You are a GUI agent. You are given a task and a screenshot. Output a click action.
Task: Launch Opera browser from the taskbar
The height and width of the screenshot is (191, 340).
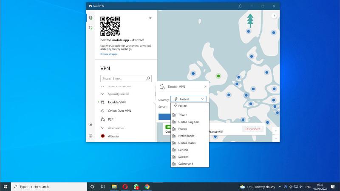tap(125, 187)
